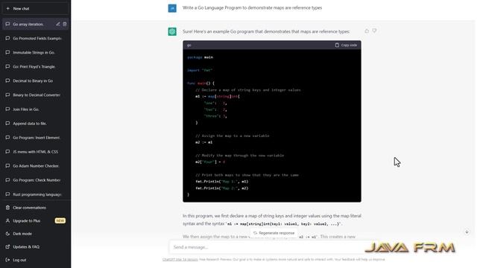Click the 'go' language label in code header
The width and height of the screenshot is (477, 268).
click(189, 45)
